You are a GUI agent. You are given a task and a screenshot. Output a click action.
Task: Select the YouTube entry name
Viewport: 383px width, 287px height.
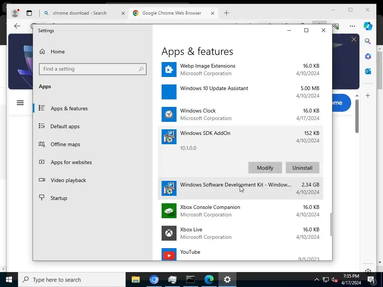point(190,252)
